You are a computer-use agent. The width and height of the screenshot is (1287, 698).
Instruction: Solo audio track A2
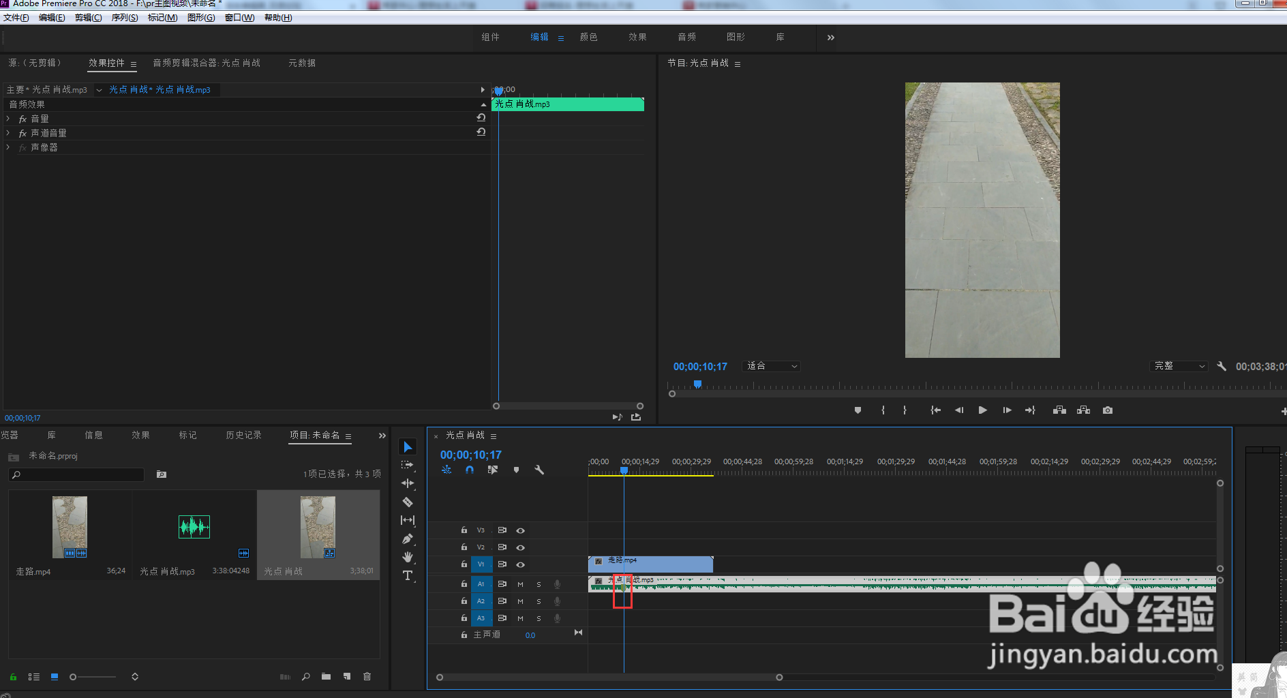tap(539, 601)
